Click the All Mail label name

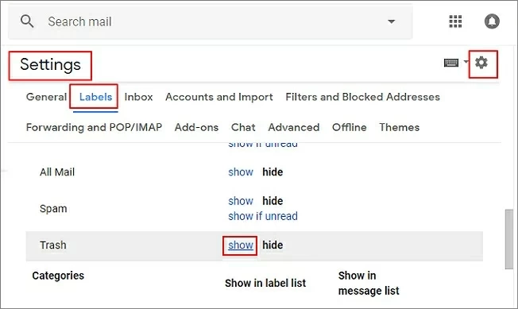point(57,172)
